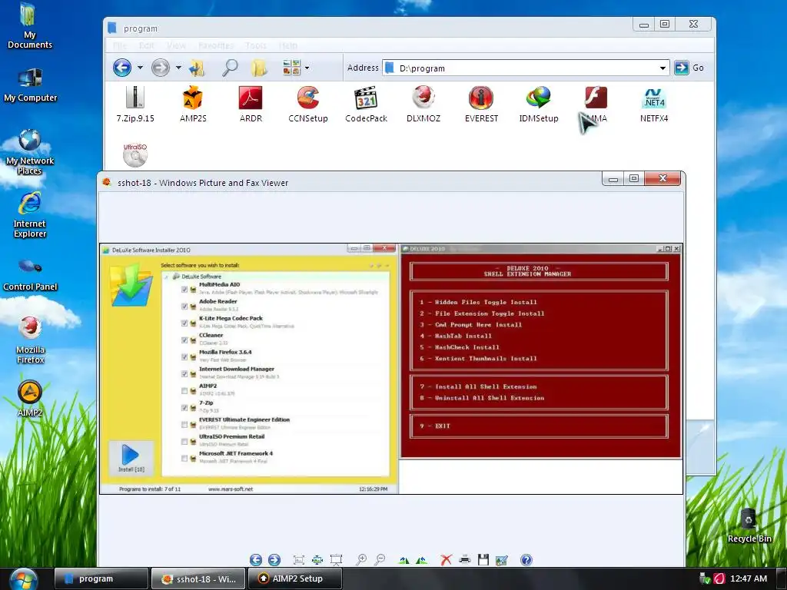Screen dimensions: 787x590
Task: Switch to sshot-18 taskbar button
Action: click(198, 578)
